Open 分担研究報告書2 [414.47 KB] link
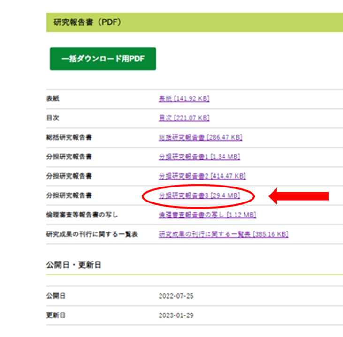This screenshot has height=337, width=343. 202,176
